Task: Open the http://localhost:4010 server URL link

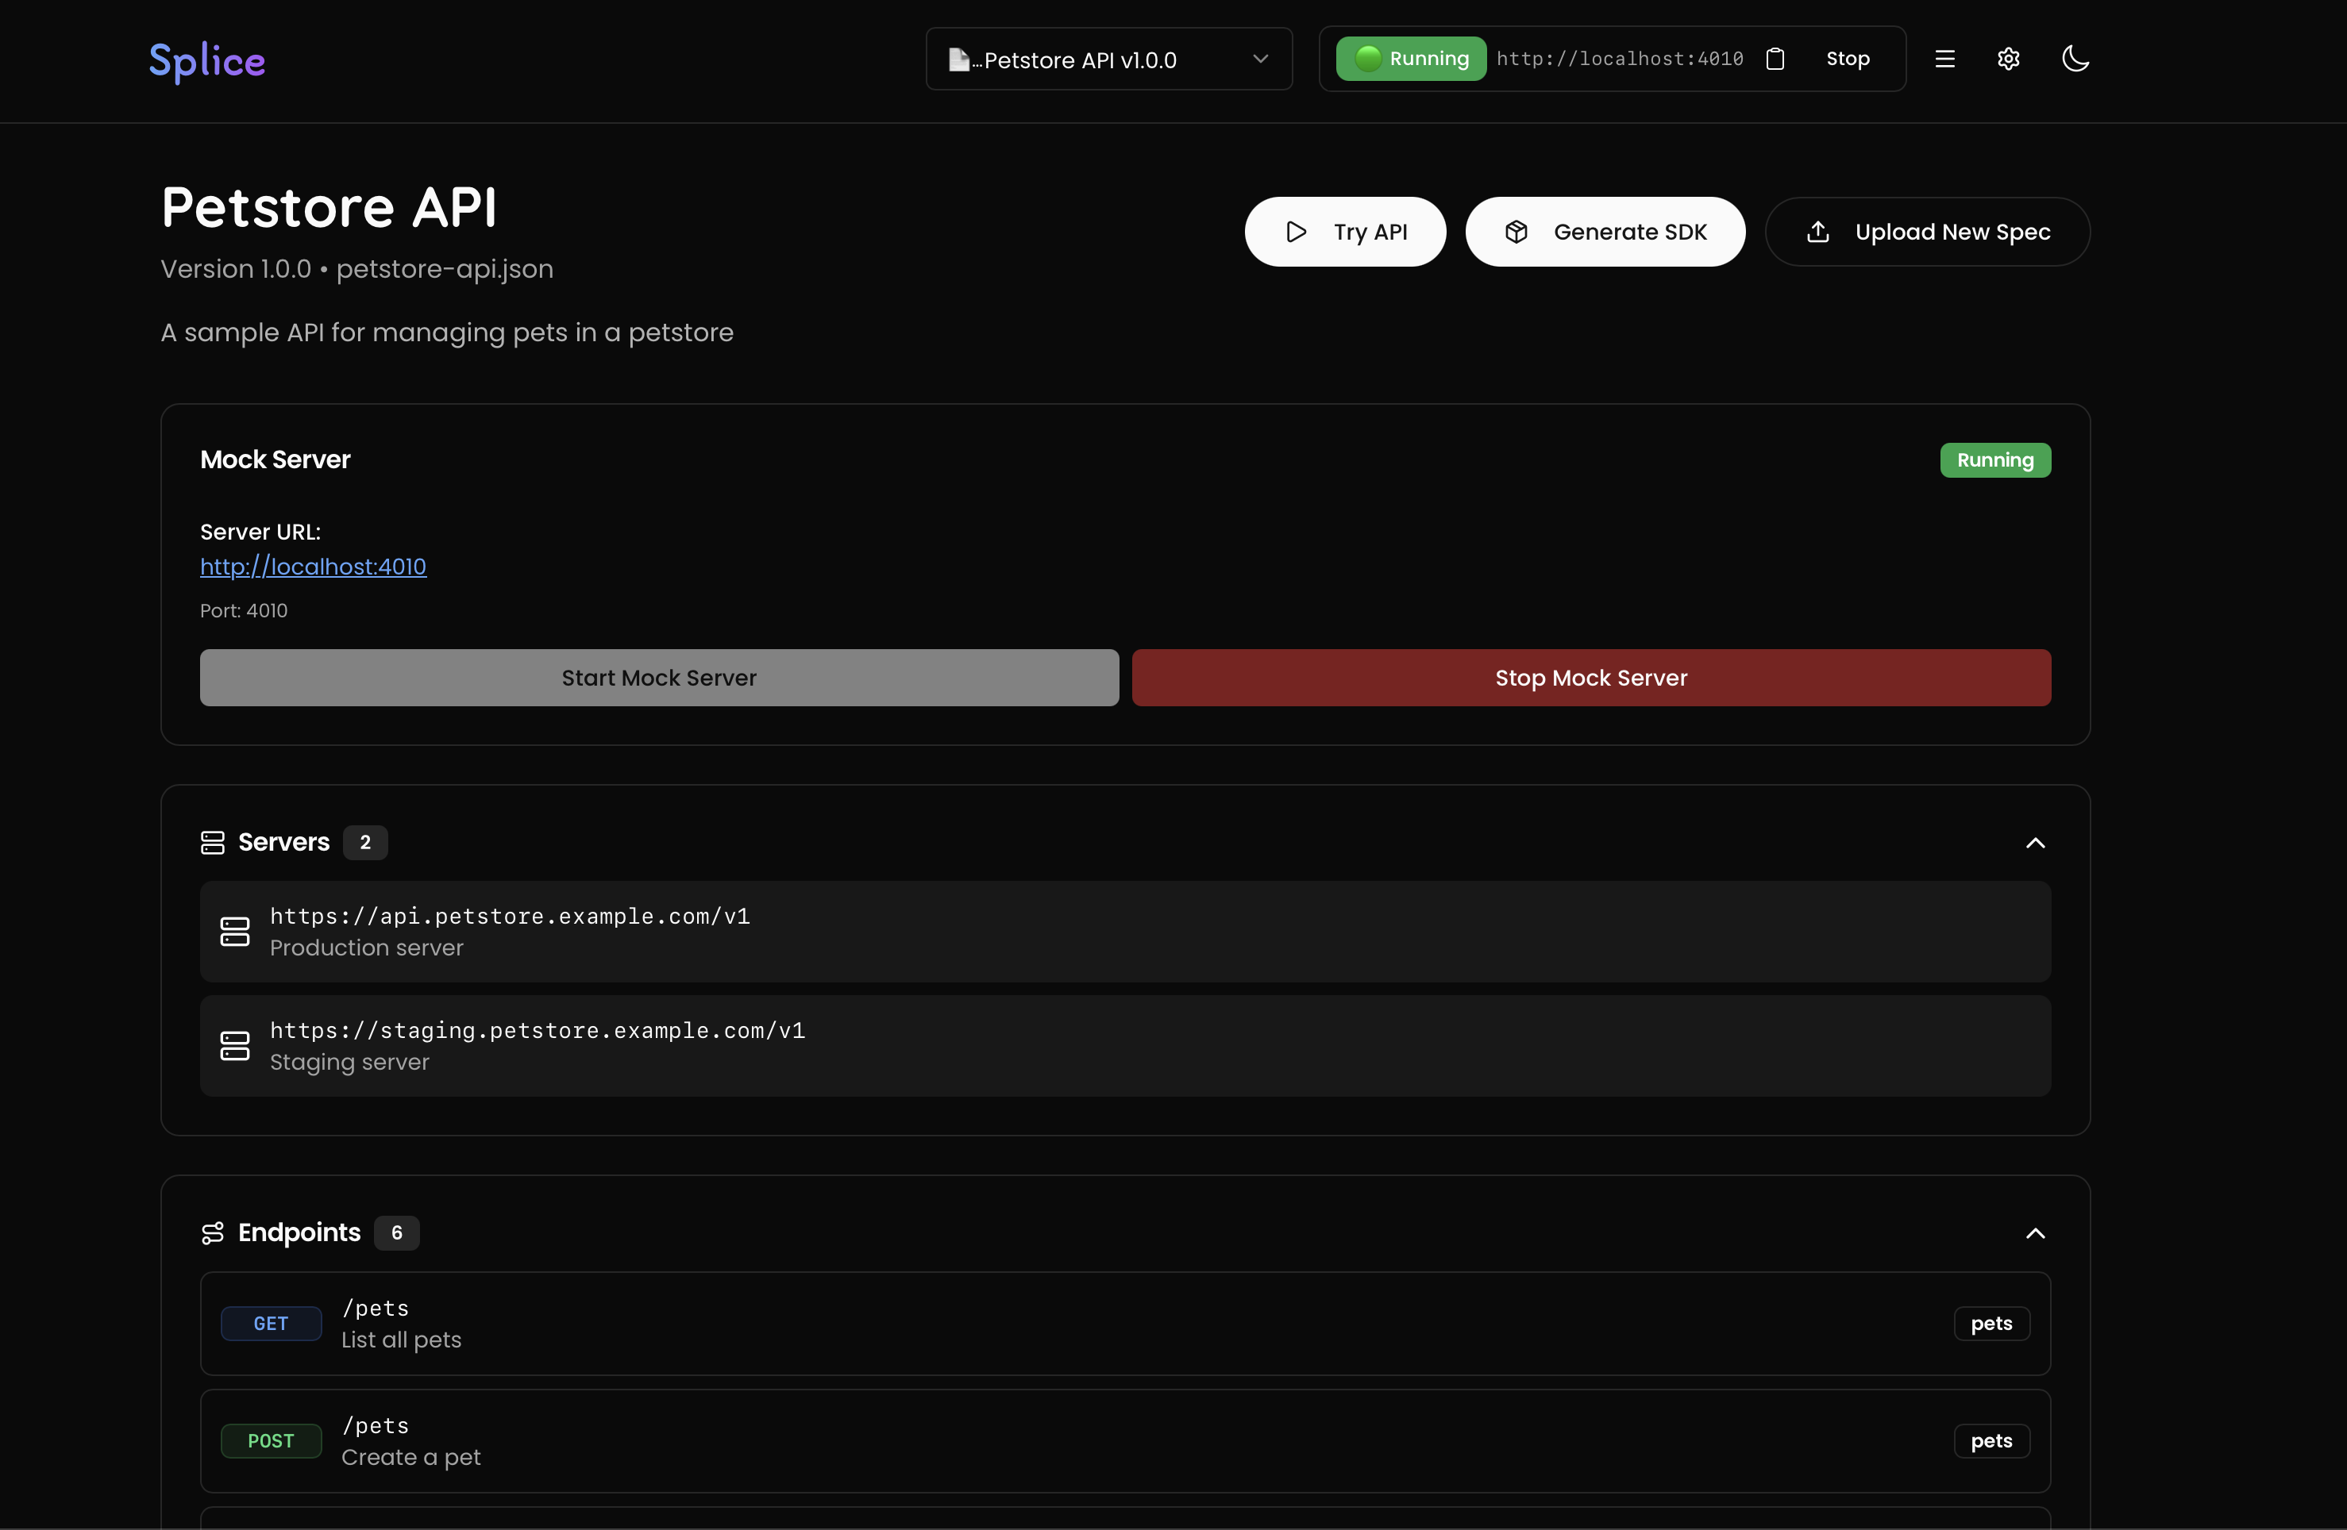Action: coord(314,567)
